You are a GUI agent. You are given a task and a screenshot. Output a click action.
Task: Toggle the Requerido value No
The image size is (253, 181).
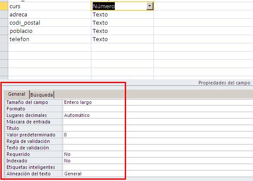(x=158, y=154)
